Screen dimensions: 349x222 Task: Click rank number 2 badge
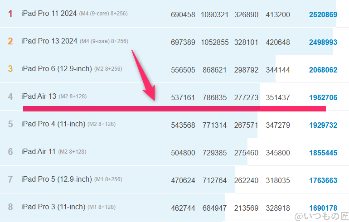pos(10,41)
